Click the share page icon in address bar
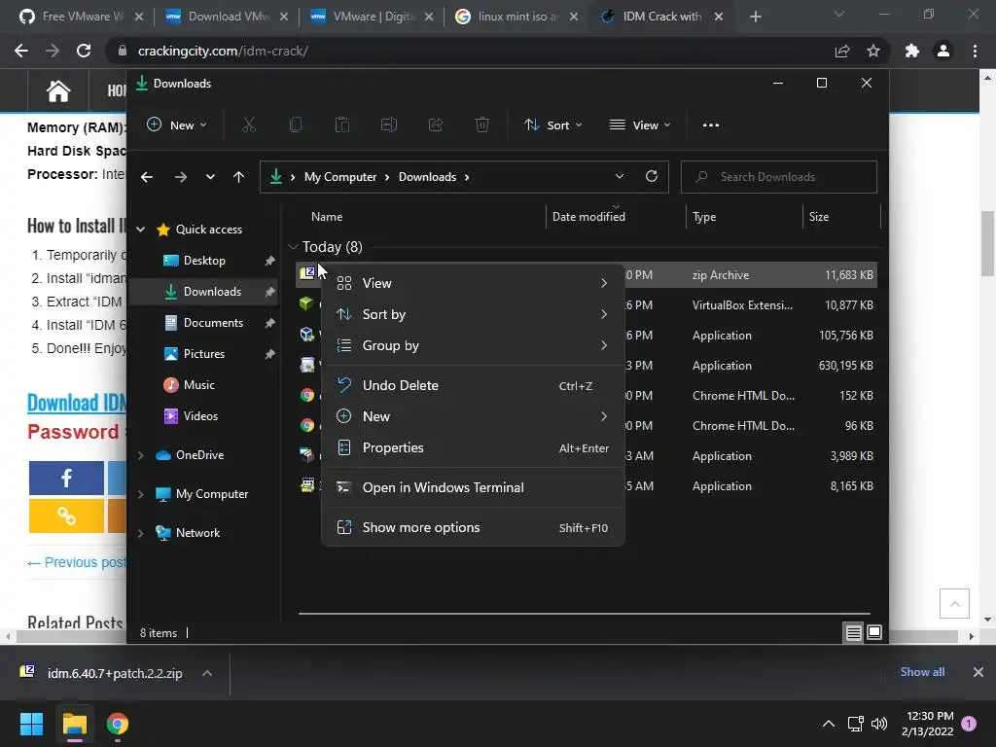Image resolution: width=996 pixels, height=747 pixels. (x=842, y=51)
